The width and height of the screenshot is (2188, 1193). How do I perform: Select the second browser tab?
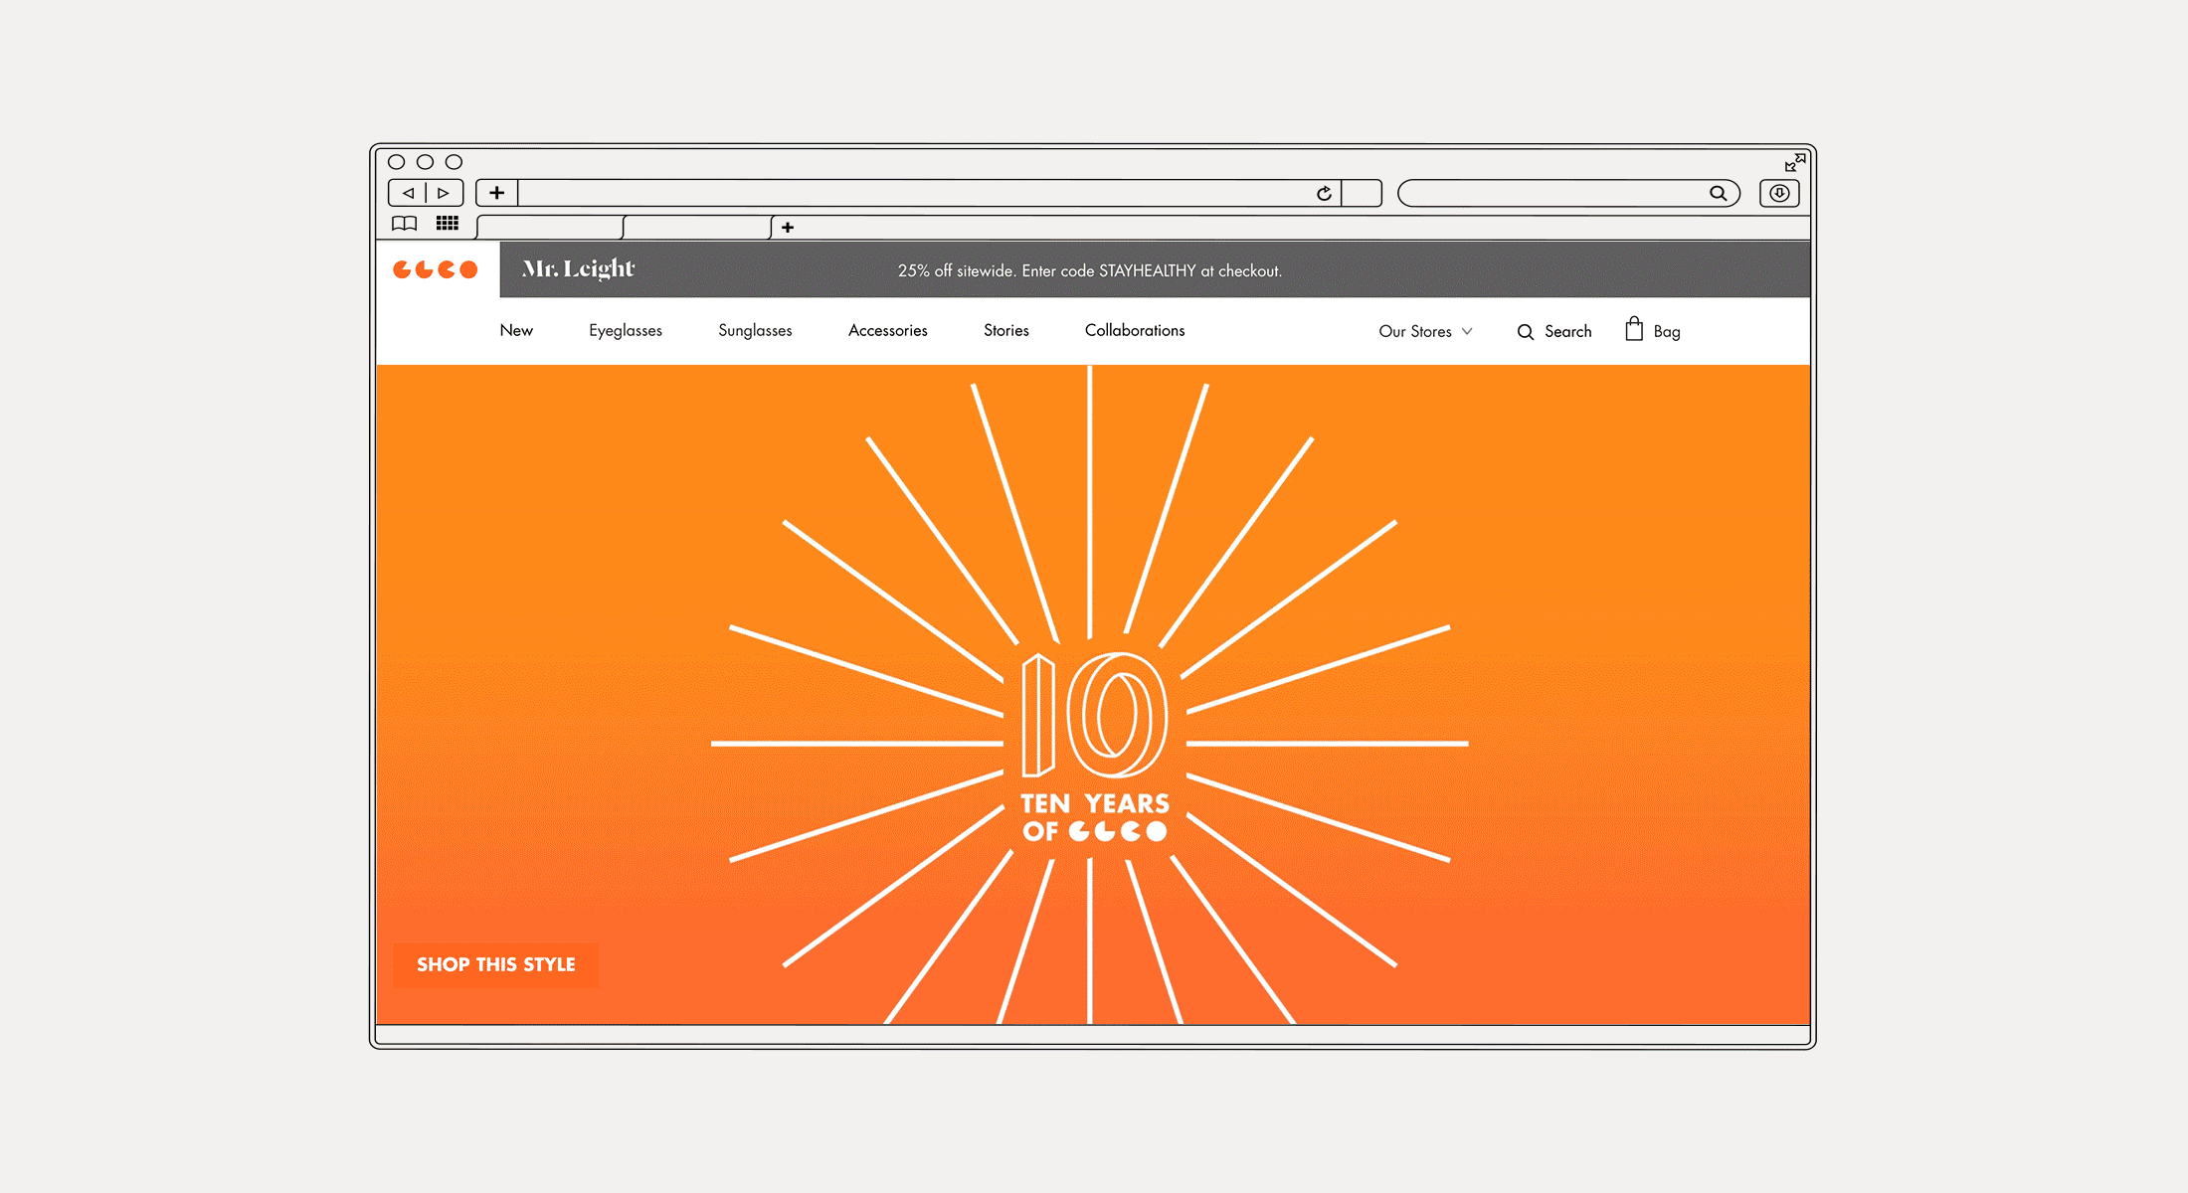[x=697, y=228]
